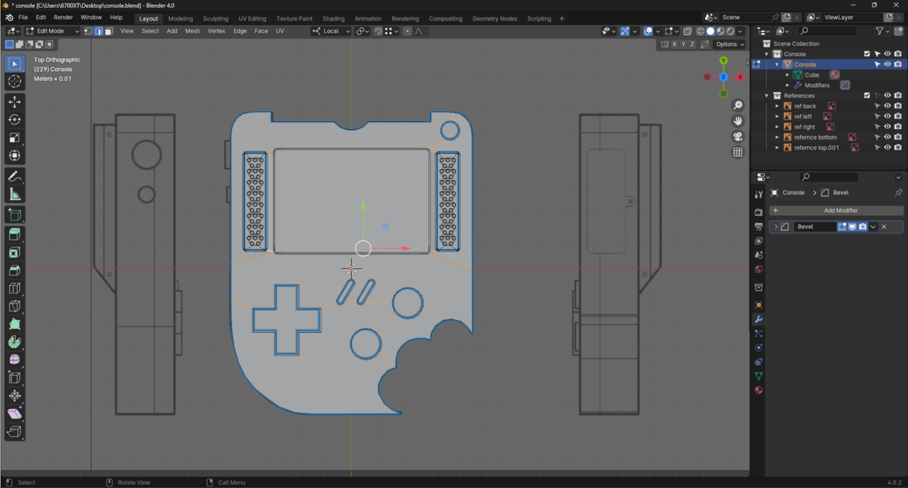The height and width of the screenshot is (488, 908).
Task: Activate the Extrude Region tool
Action: pos(14,234)
